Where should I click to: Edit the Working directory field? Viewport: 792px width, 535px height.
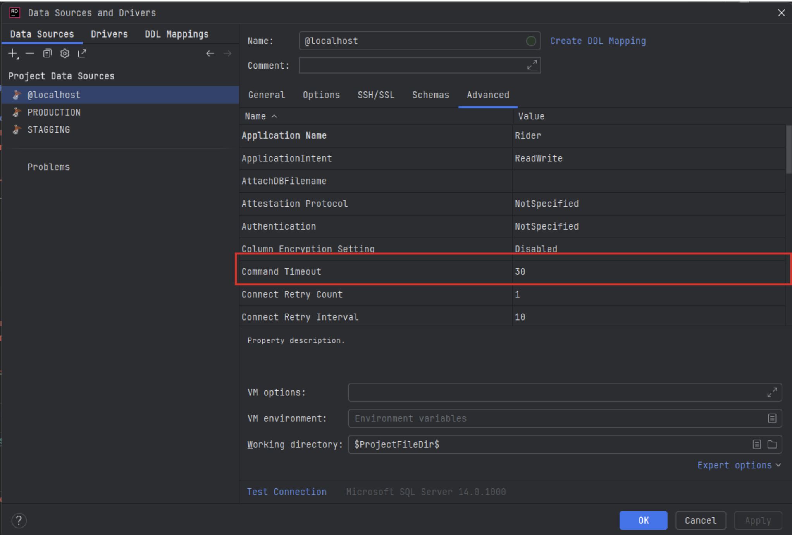point(565,444)
